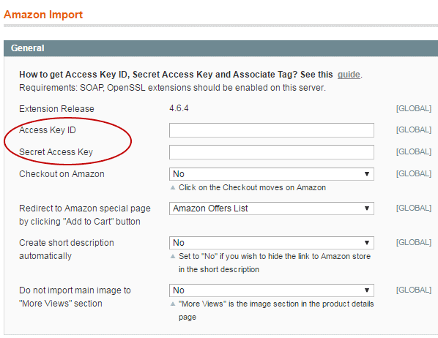Image resolution: width=438 pixels, height=338 pixels.
Task: Click the Access Key ID label
Action: 48,130
